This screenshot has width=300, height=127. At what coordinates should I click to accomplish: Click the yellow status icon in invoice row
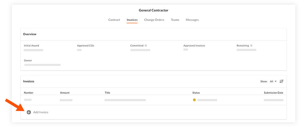(x=194, y=100)
